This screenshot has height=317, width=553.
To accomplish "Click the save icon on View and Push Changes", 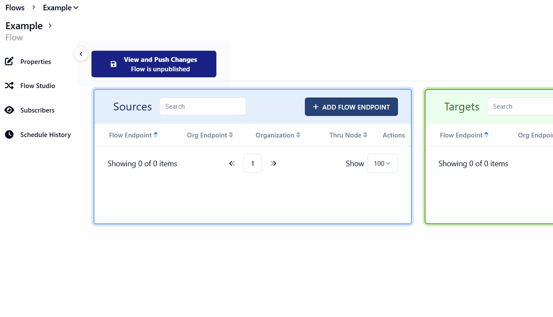I will pyautogui.click(x=113, y=64).
